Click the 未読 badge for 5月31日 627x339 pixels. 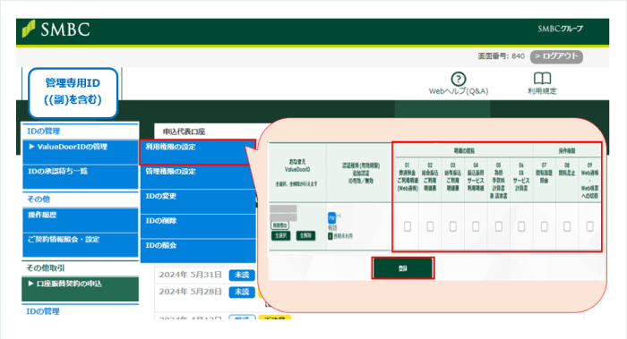click(242, 275)
